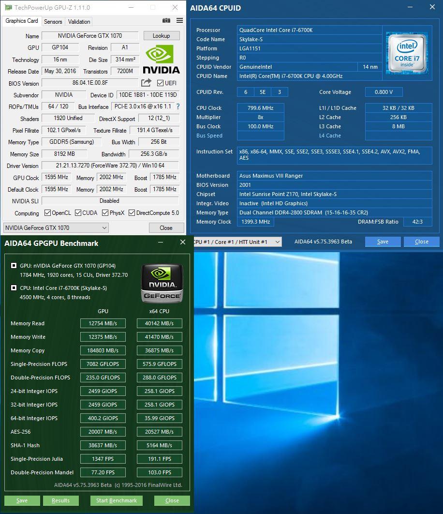Click the DRAM:FSB Ratio value 42:3
The width and height of the screenshot is (443, 514).
pyautogui.click(x=417, y=222)
